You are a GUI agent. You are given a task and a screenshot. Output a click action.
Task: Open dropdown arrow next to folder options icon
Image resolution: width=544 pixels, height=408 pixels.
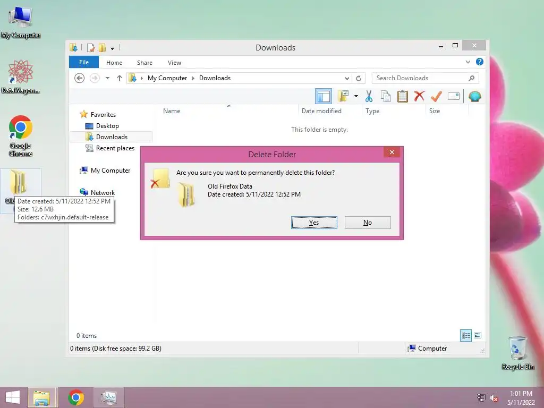click(356, 96)
